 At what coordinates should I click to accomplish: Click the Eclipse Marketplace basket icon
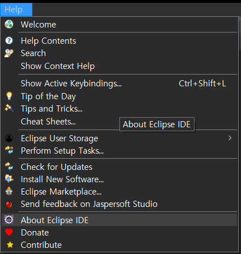(x=9, y=191)
